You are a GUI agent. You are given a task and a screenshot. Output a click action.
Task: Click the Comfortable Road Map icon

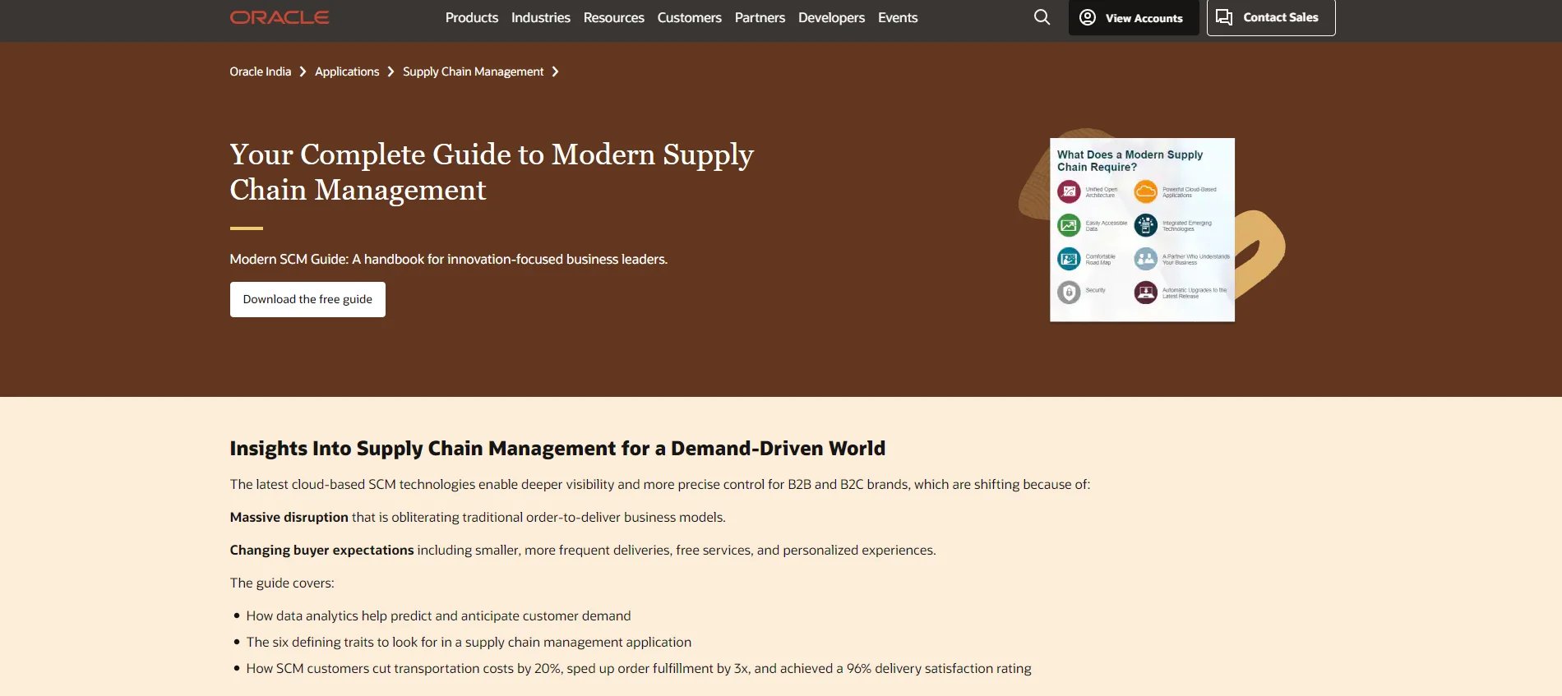click(x=1069, y=259)
